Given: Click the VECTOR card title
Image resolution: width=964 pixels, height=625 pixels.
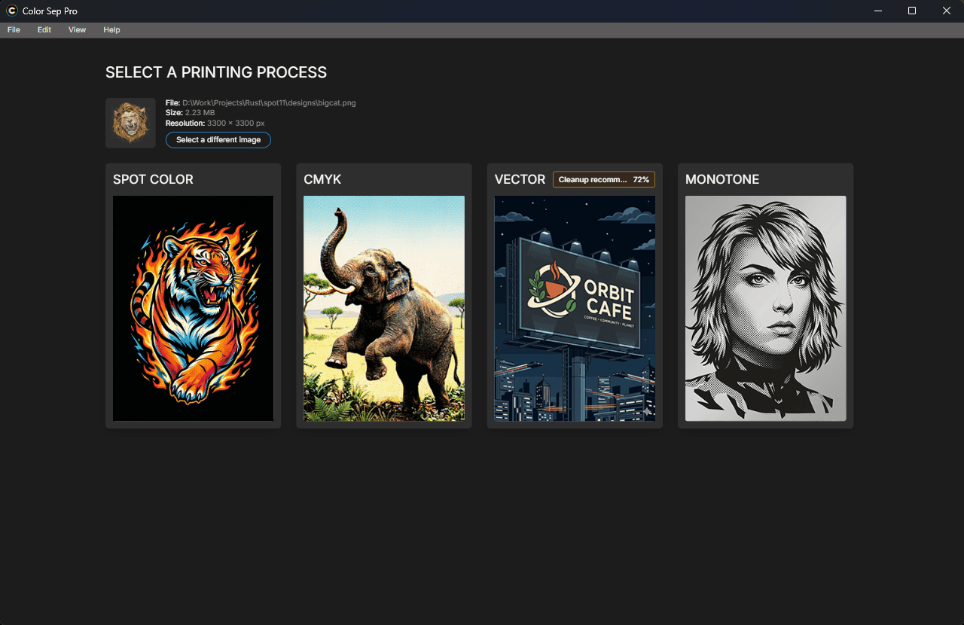Looking at the screenshot, I should [x=520, y=179].
